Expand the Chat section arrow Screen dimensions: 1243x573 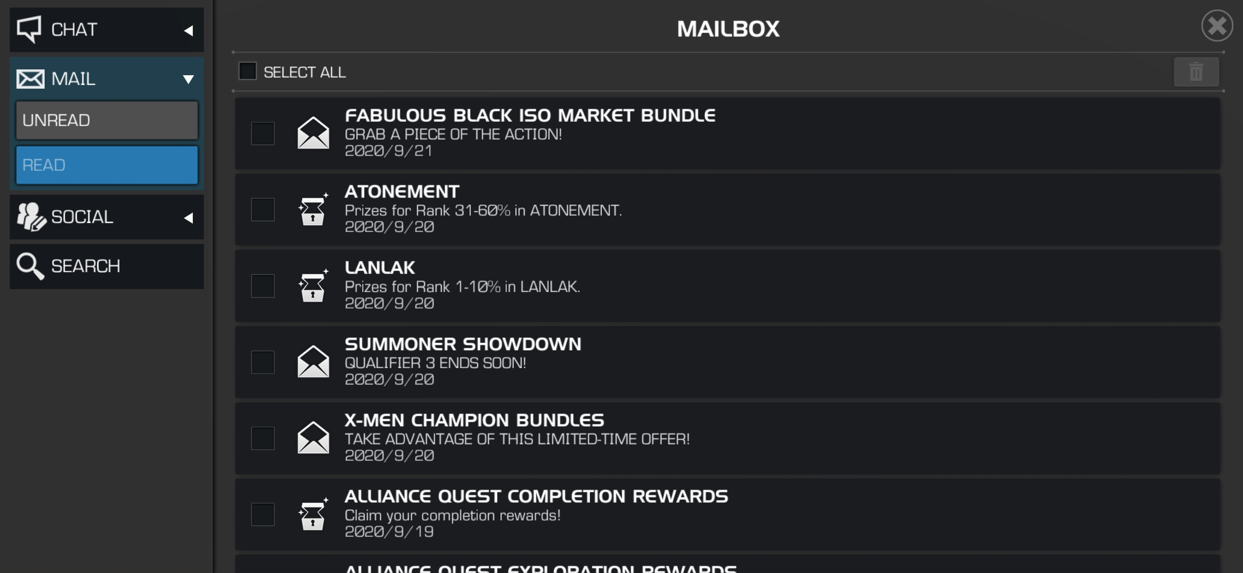pos(188,31)
